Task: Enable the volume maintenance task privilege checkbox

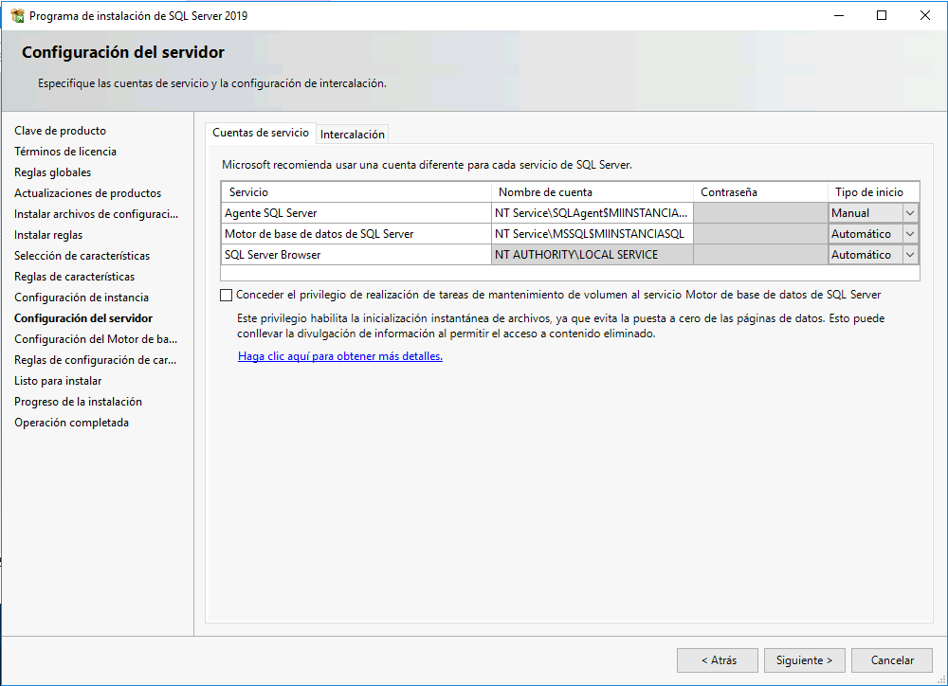Action: click(x=227, y=295)
